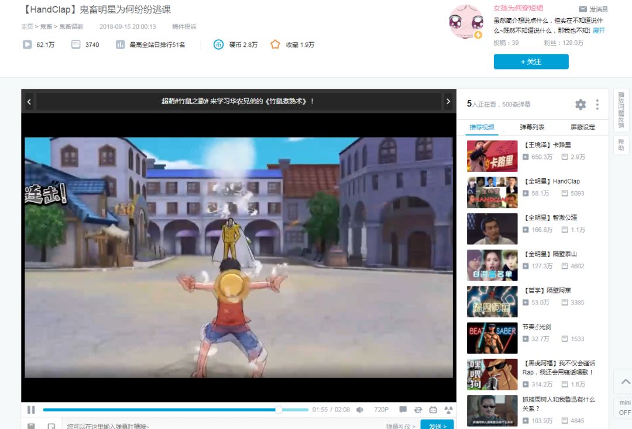Toggle the mini player OFF switch
Viewport: 632px width, 429px height.
(x=624, y=408)
